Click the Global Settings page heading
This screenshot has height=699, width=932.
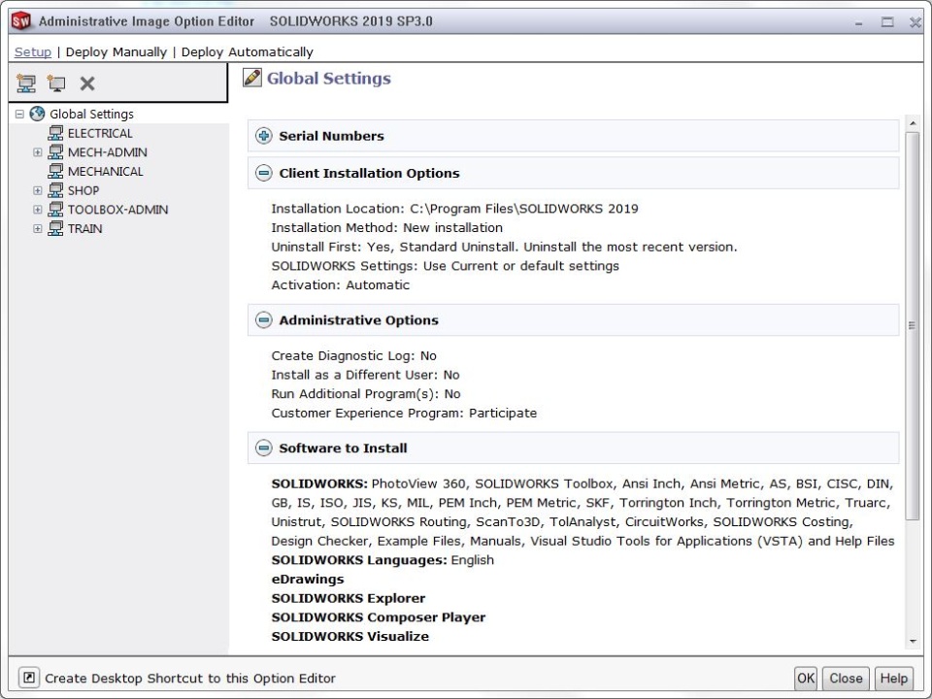(329, 78)
